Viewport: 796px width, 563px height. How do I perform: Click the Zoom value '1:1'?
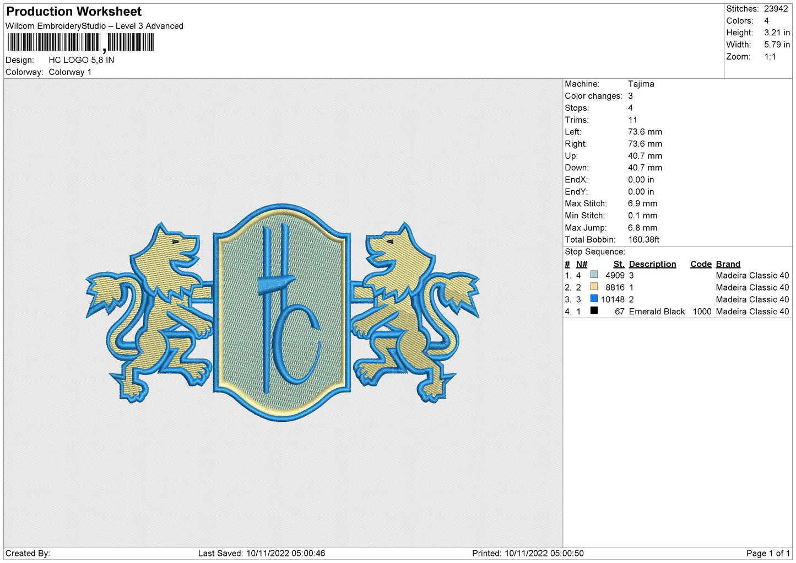pos(770,57)
